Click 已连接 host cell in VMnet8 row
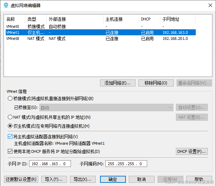The height and width of the screenshot is (186, 216). tap(112, 38)
